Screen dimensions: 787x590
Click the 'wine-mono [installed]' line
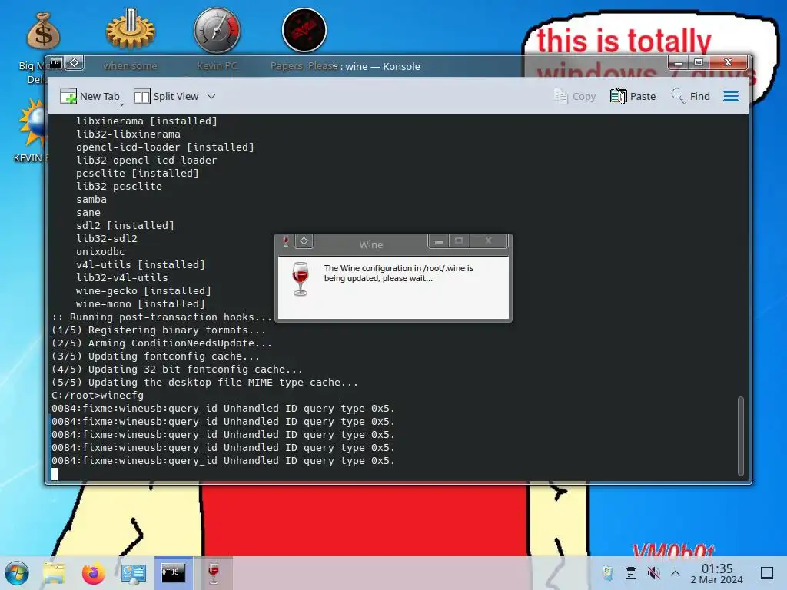[141, 304]
